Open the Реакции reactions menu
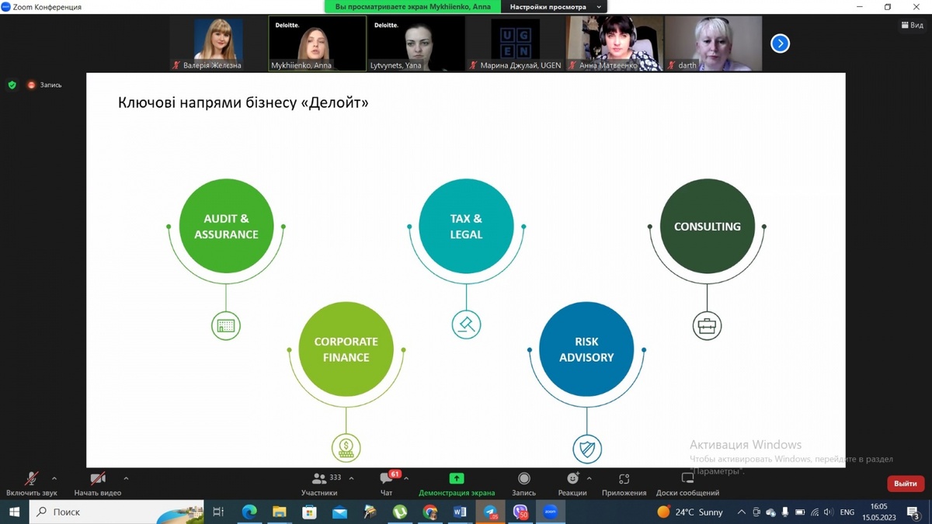The height and width of the screenshot is (524, 932). [572, 484]
